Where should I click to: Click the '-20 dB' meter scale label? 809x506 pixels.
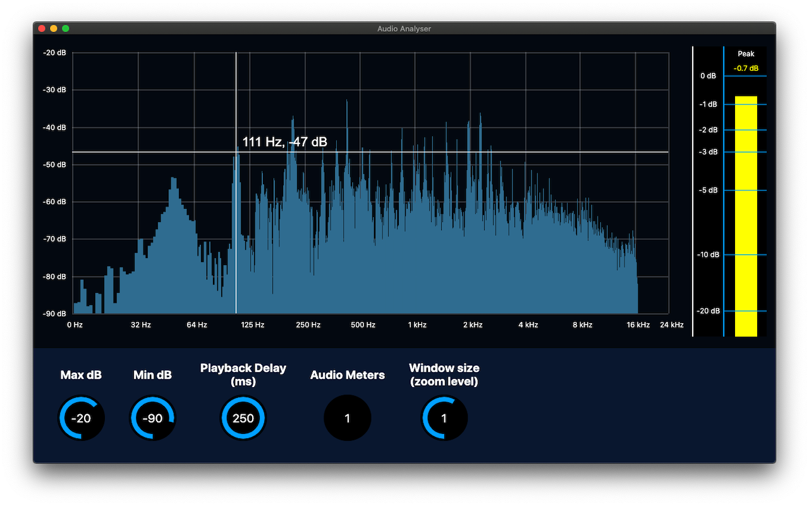[707, 311]
